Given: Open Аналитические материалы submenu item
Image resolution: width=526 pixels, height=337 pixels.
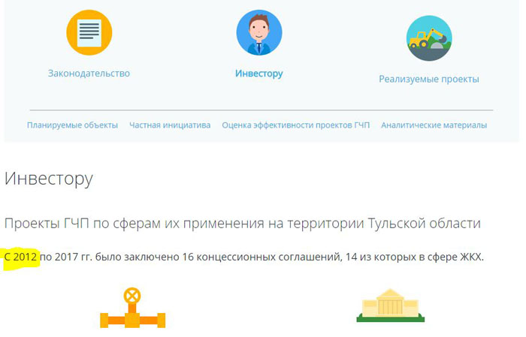Looking at the screenshot, I should click(434, 125).
